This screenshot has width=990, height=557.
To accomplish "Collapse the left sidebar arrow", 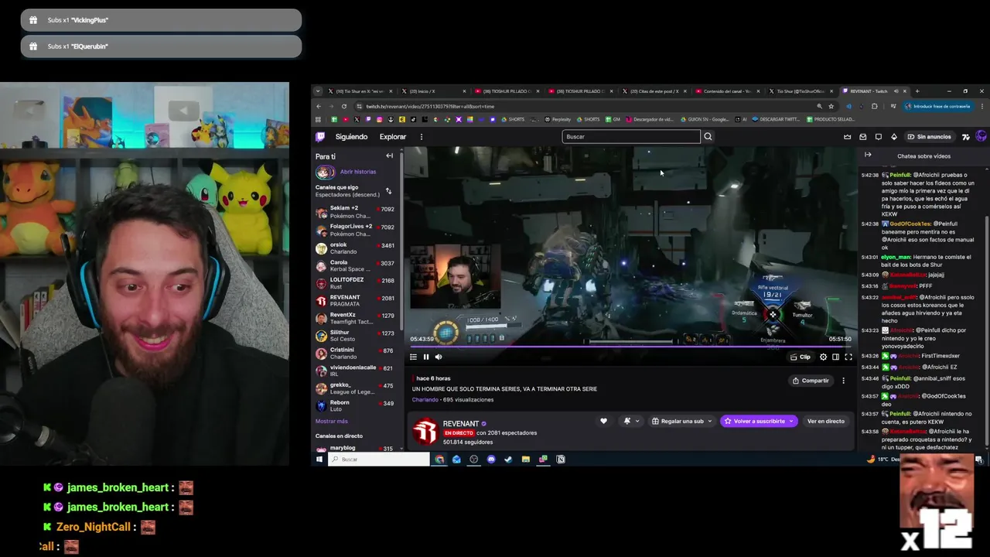I will tap(389, 155).
